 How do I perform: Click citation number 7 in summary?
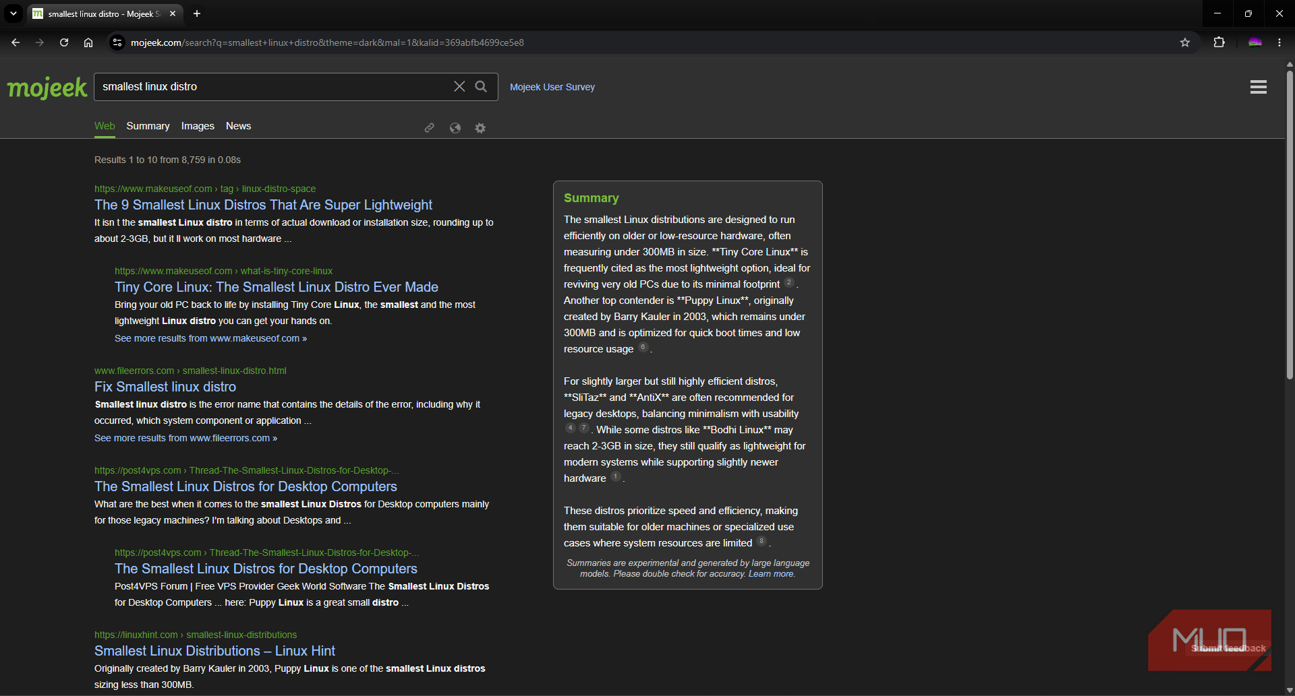pyautogui.click(x=584, y=428)
